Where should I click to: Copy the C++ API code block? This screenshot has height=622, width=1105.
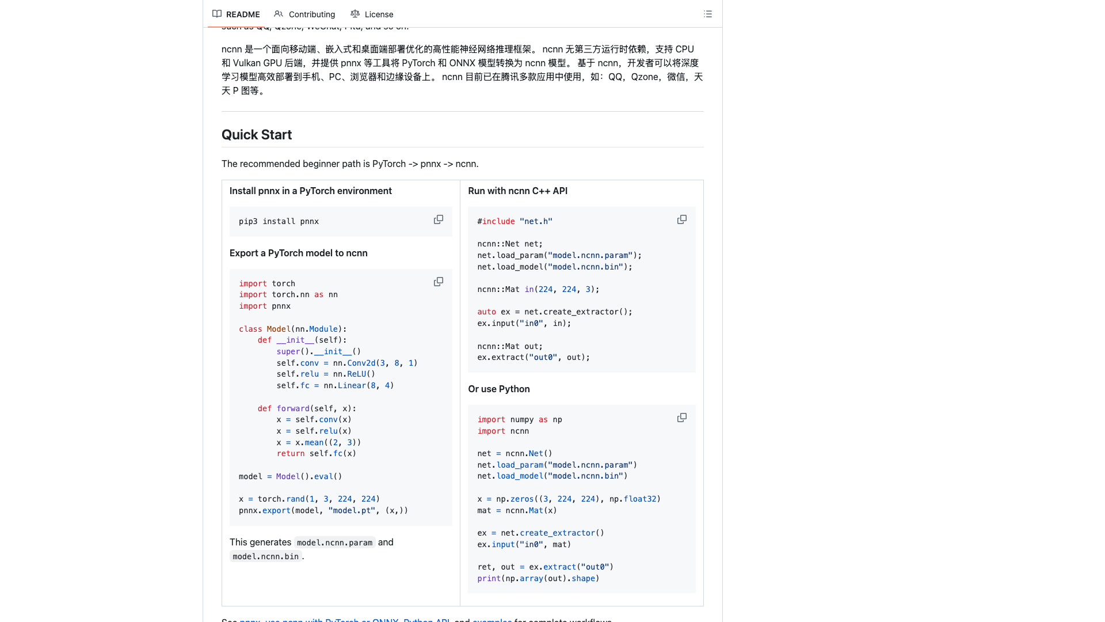682,219
